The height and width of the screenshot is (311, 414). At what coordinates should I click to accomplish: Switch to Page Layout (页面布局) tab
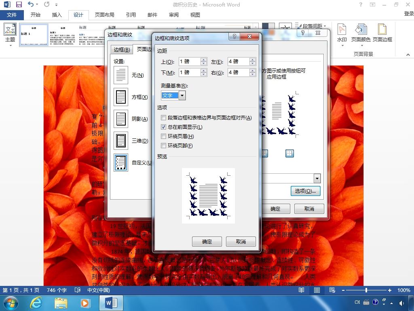point(105,15)
